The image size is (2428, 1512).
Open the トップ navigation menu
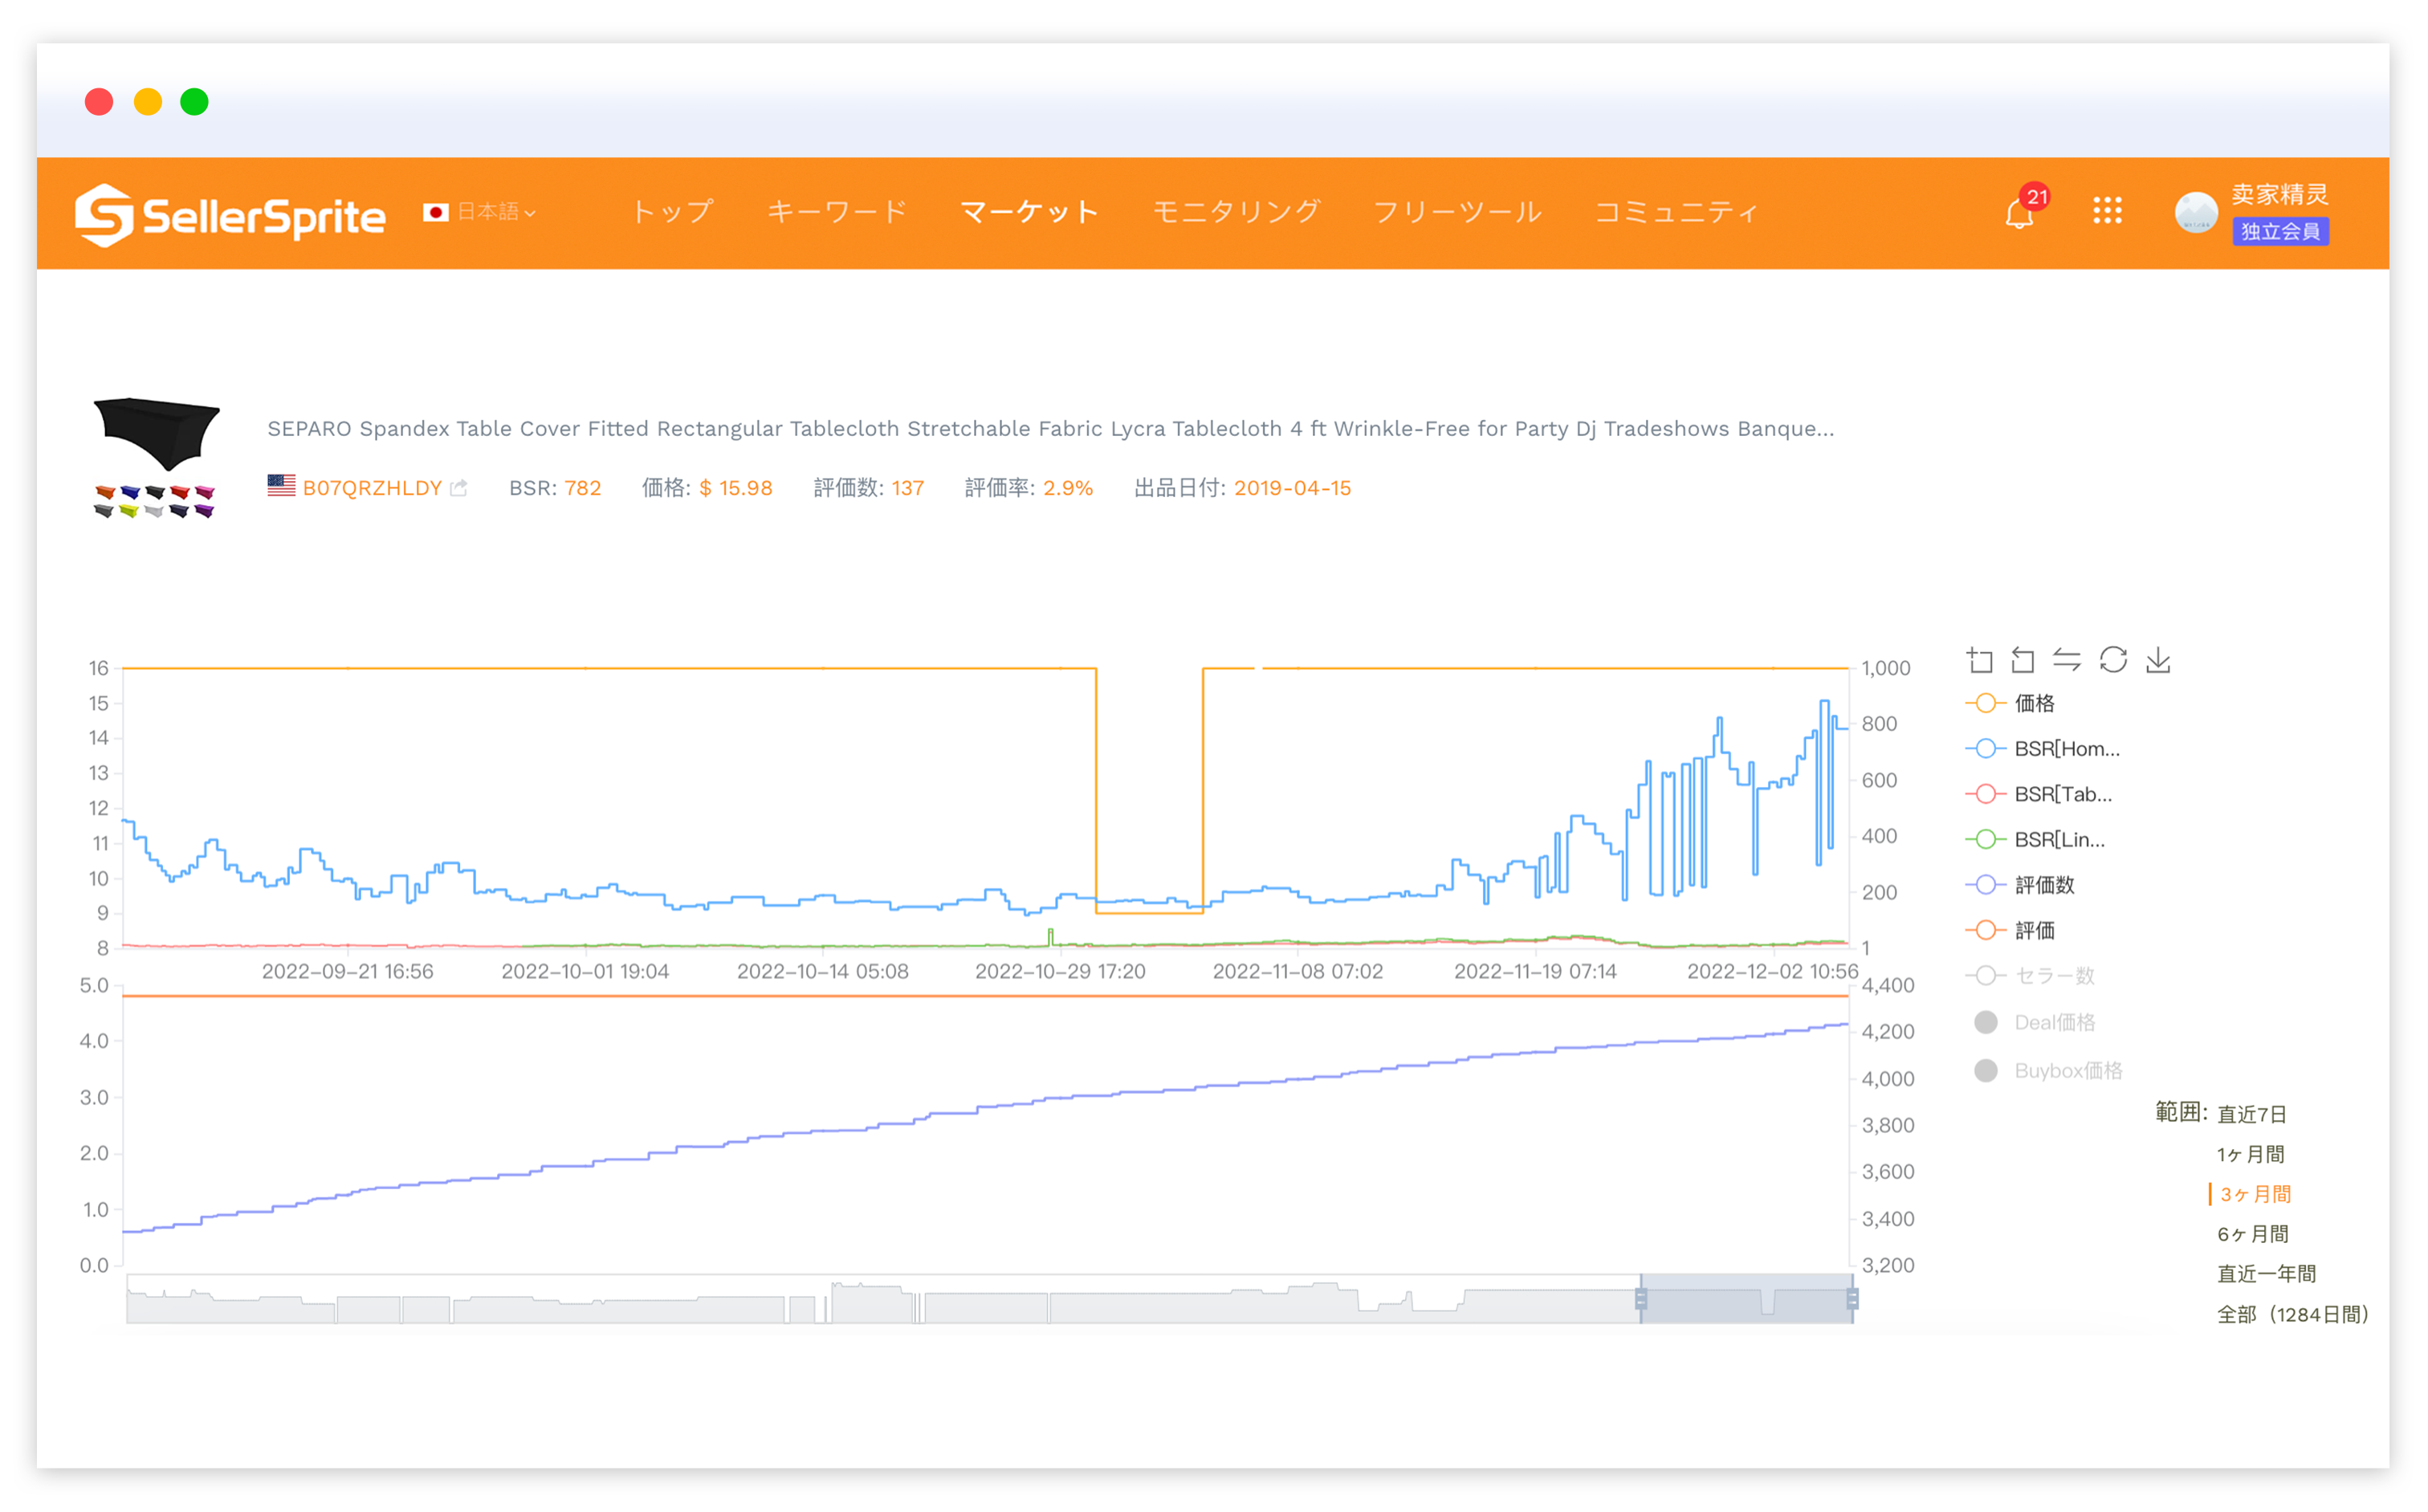point(673,212)
